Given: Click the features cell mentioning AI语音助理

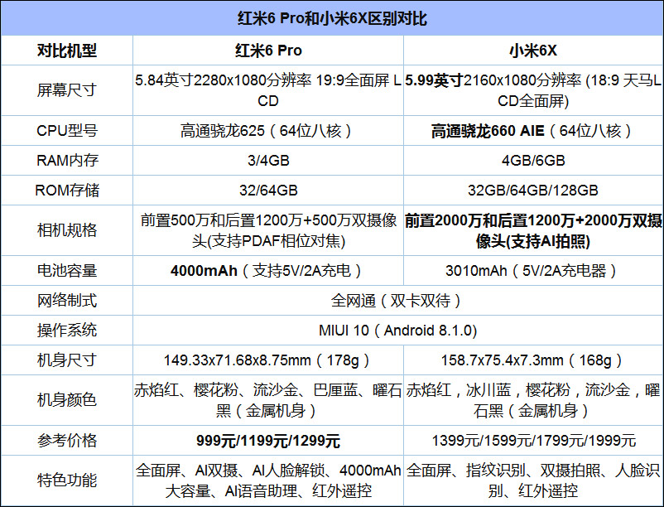Looking at the screenshot, I should pos(268,480).
